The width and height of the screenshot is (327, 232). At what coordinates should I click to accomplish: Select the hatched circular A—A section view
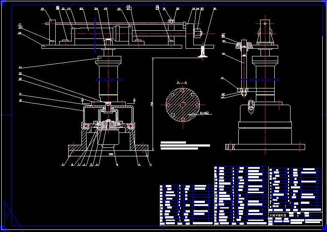[x=183, y=105]
